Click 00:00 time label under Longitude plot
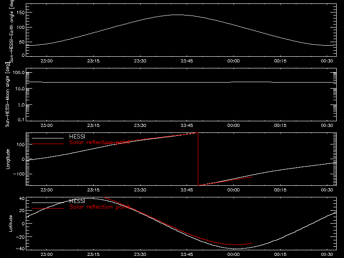 coord(233,190)
